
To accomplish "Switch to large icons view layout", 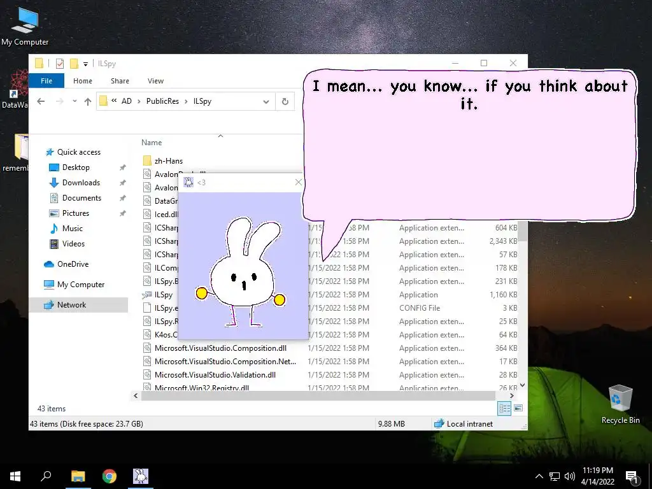I will point(518,408).
